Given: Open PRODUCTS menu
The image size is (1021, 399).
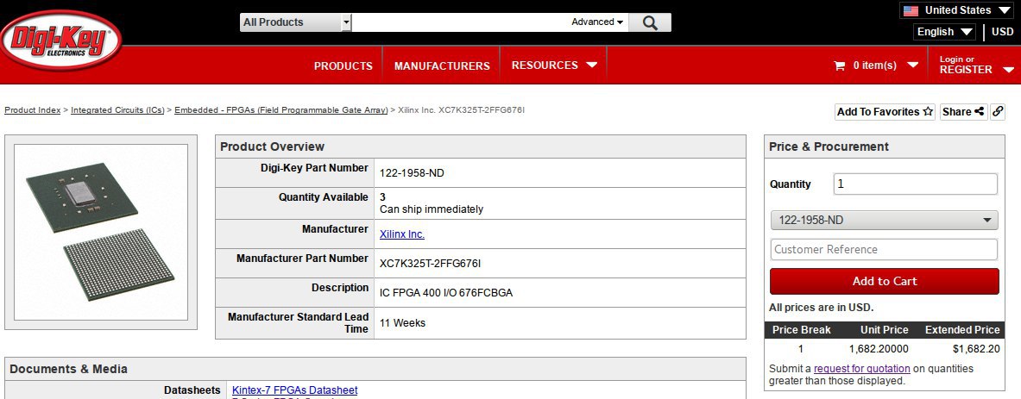Looking at the screenshot, I should 343,65.
